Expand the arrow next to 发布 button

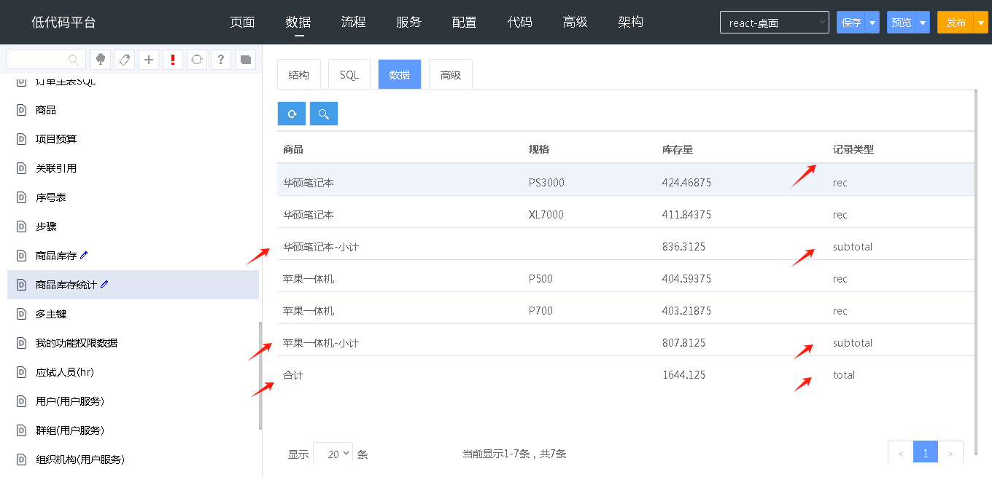pyautogui.click(x=980, y=23)
